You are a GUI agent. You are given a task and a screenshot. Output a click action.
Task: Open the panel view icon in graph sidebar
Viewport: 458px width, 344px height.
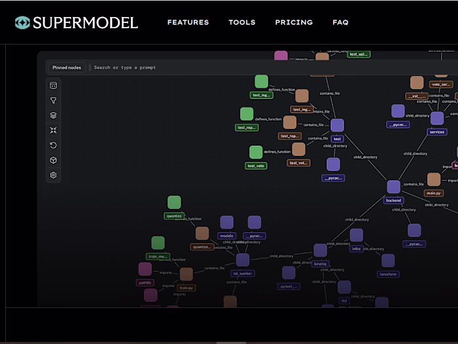click(x=53, y=85)
